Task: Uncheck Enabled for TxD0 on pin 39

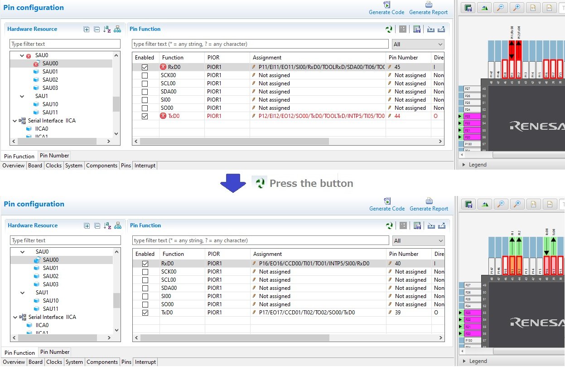Action: point(145,313)
